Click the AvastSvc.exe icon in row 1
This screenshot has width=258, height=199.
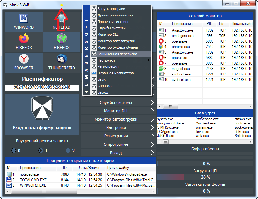tap(161, 30)
